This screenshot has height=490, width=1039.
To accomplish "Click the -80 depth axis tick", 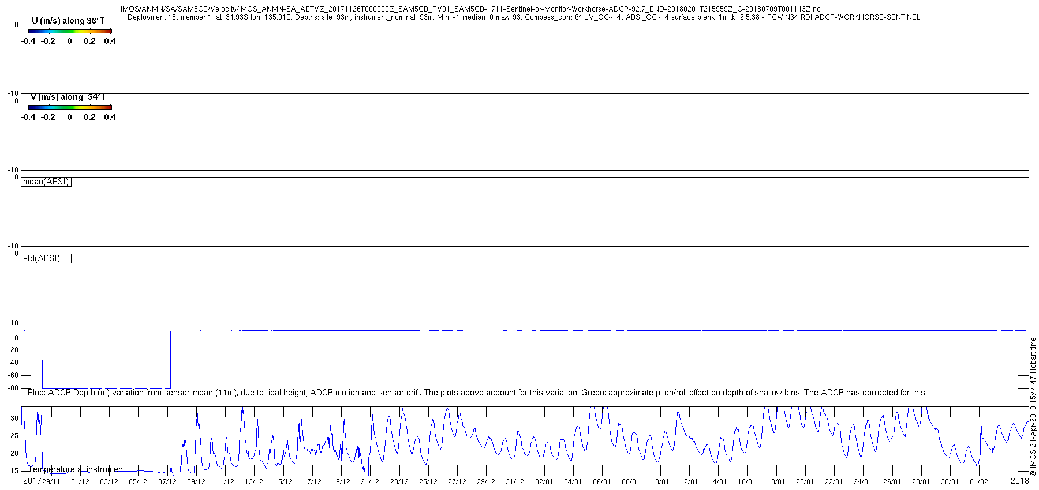I will coord(13,388).
